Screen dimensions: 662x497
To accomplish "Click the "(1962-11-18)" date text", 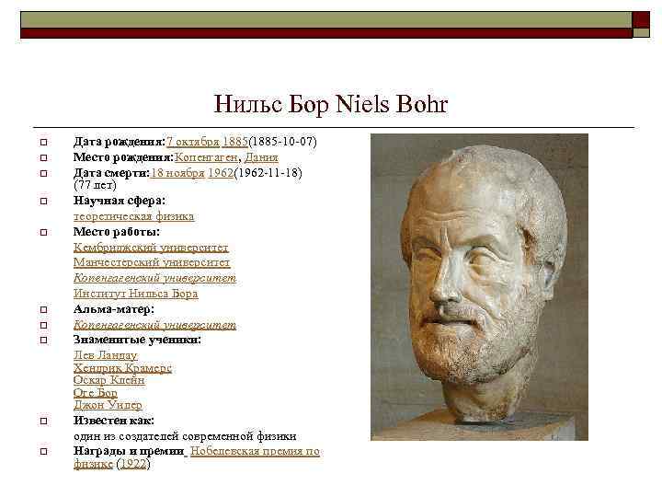I will (268, 173).
